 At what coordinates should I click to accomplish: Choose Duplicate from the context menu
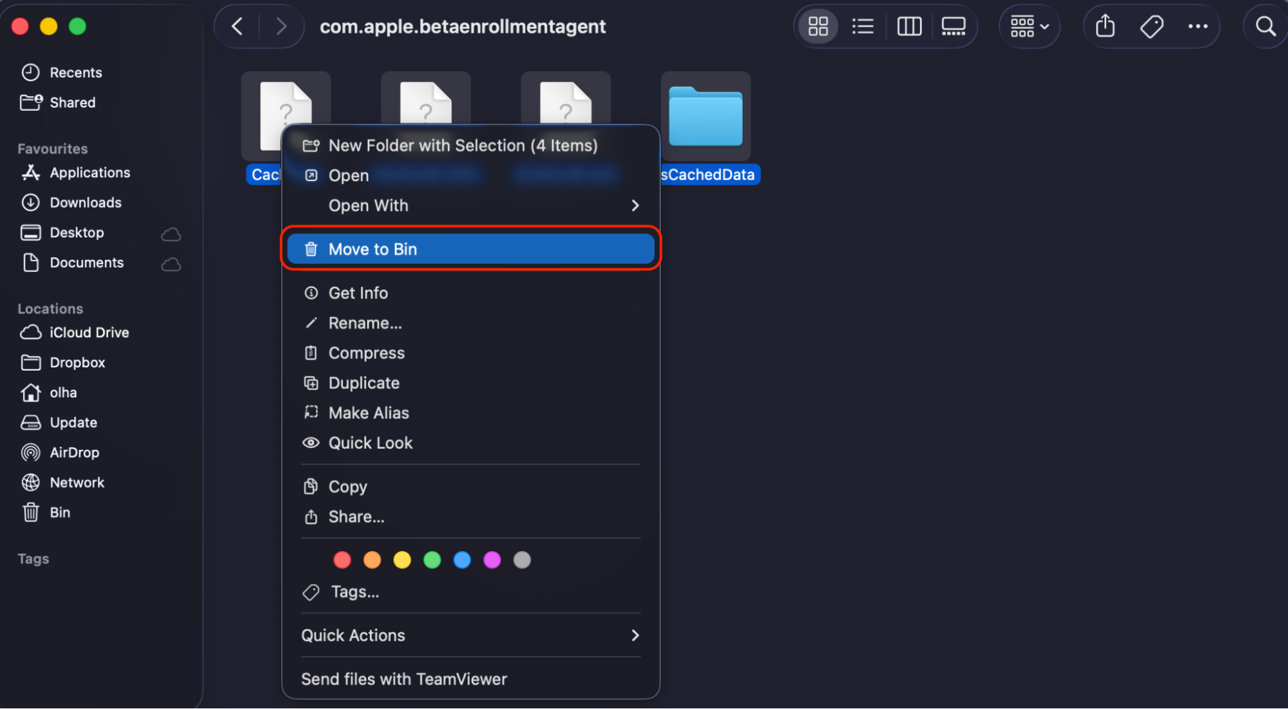470,383
